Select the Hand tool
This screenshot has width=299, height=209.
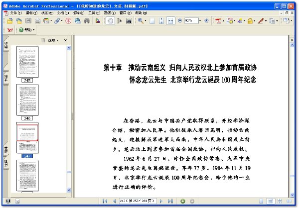coord(110,21)
